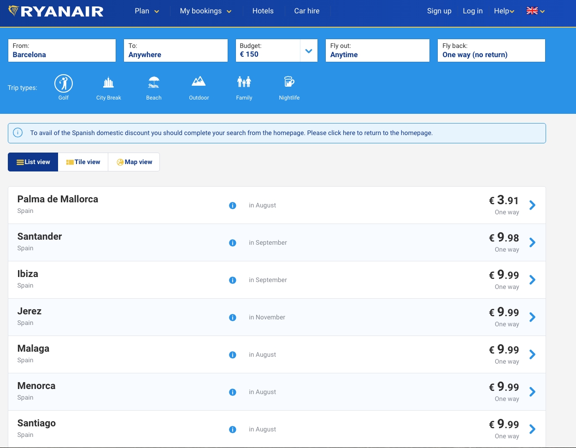Switch to Tile view
The image size is (576, 448).
pyautogui.click(x=83, y=162)
